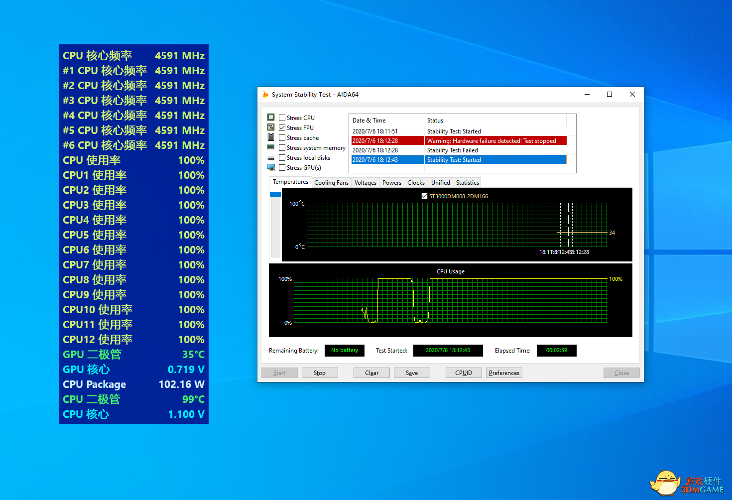
Task: Enable the Stress system memory checkbox
Action: (x=282, y=148)
